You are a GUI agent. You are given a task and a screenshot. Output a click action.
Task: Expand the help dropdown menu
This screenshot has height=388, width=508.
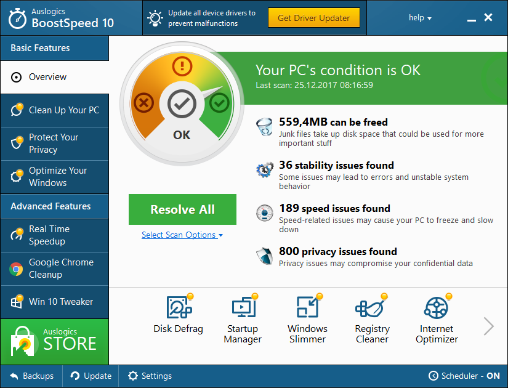(x=420, y=17)
